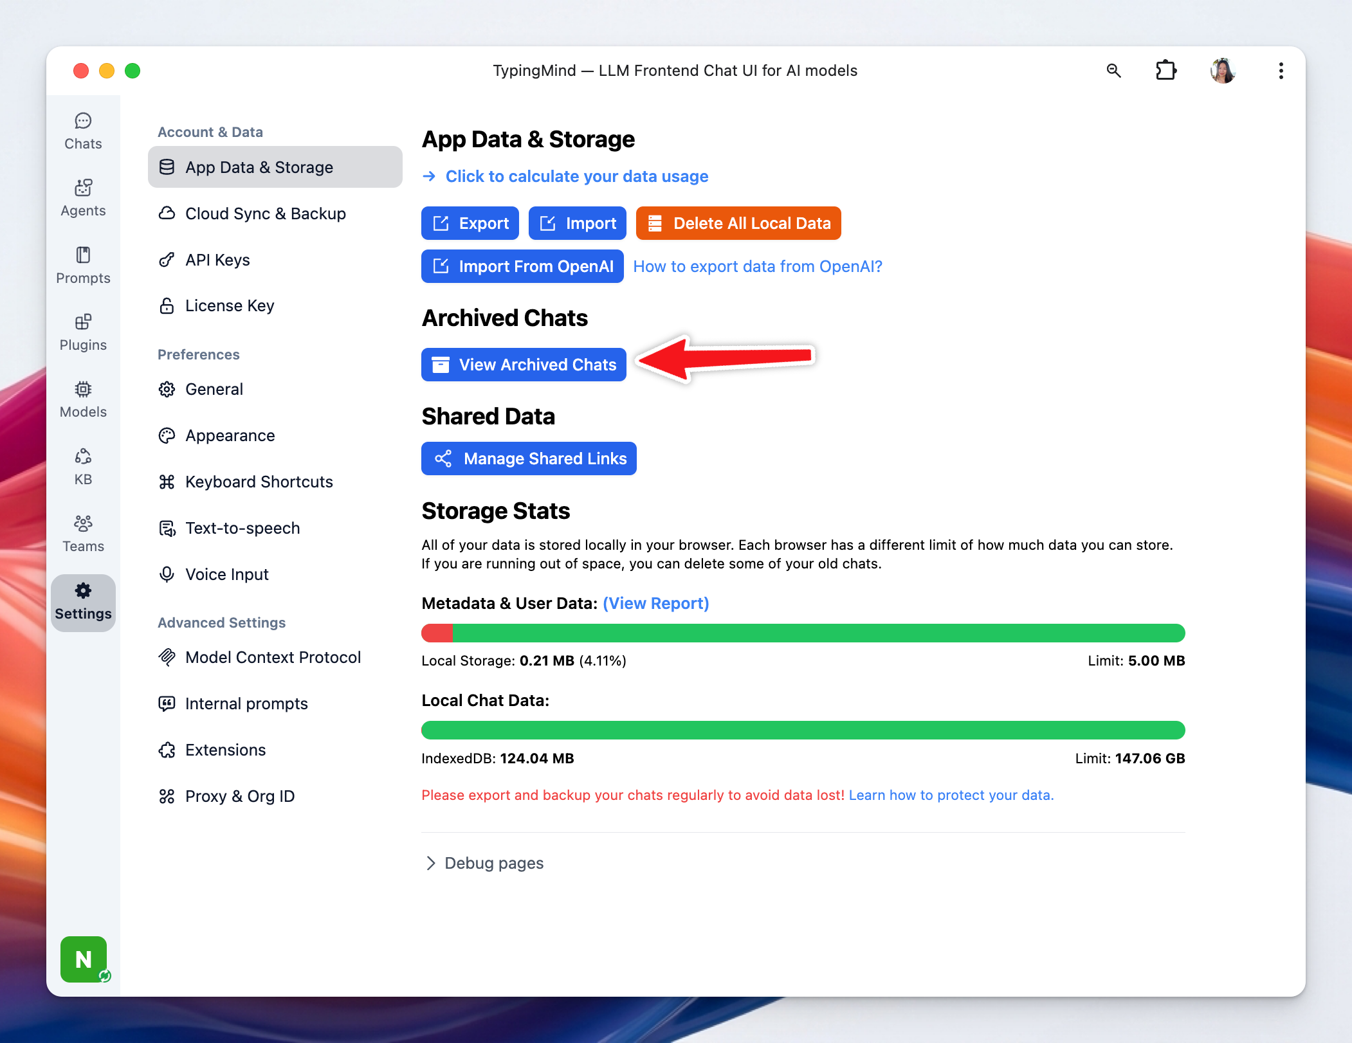Open Model Context Protocol settings
The image size is (1352, 1043).
coord(273,657)
